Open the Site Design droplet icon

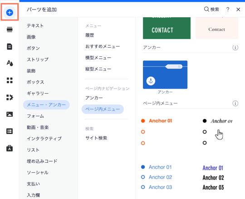click(10, 63)
